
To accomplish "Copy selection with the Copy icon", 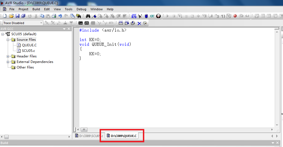I will [x=42, y=16].
